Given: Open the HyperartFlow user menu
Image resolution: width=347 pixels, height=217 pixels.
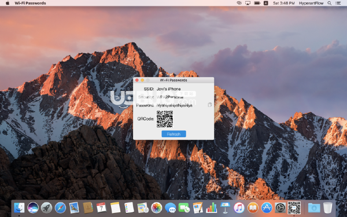Looking at the screenshot, I should [311, 3].
